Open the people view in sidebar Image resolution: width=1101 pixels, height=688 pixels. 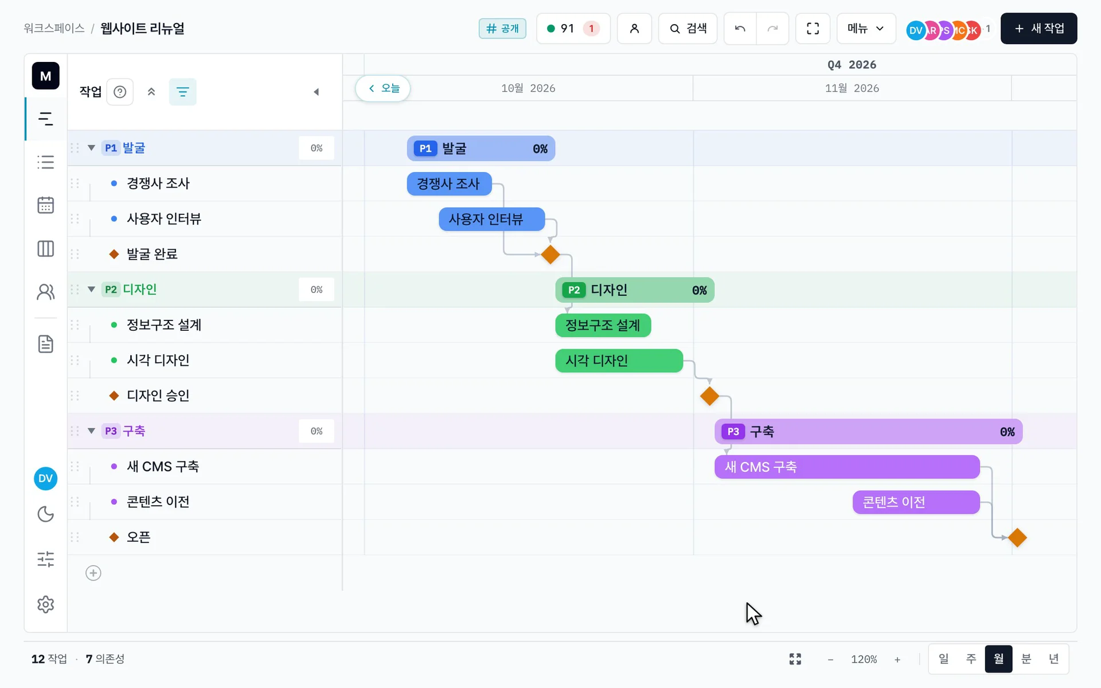pos(45,292)
